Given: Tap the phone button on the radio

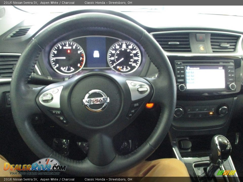Looking at the screenshot, I should [x=229, y=71].
